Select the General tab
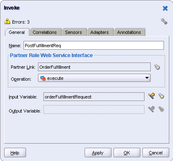The height and width of the screenshot is (161, 173). click(x=17, y=32)
